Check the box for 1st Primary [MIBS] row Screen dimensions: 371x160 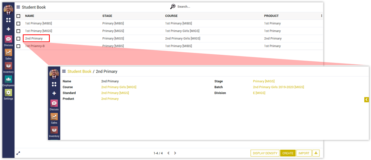click(x=18, y=24)
